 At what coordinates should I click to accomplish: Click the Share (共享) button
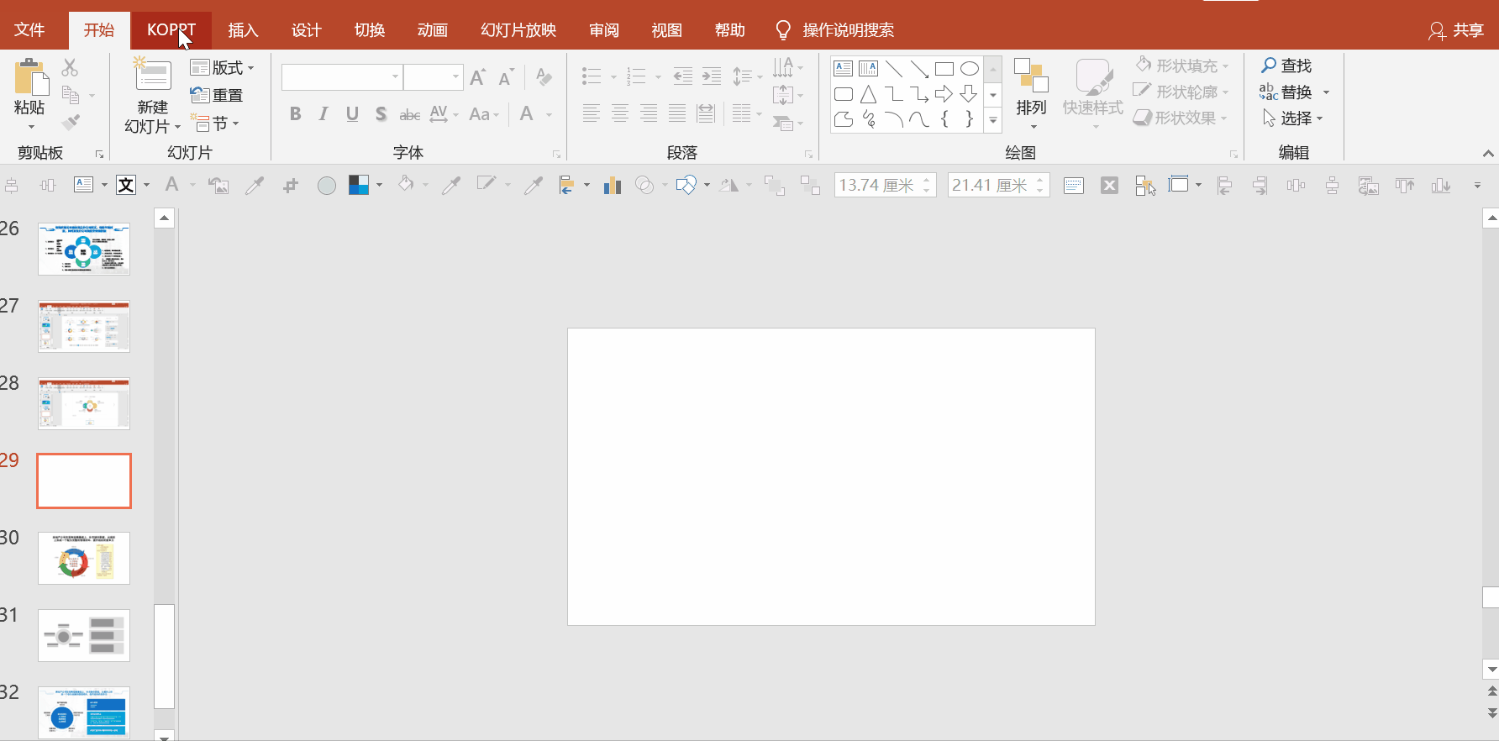point(1456,30)
